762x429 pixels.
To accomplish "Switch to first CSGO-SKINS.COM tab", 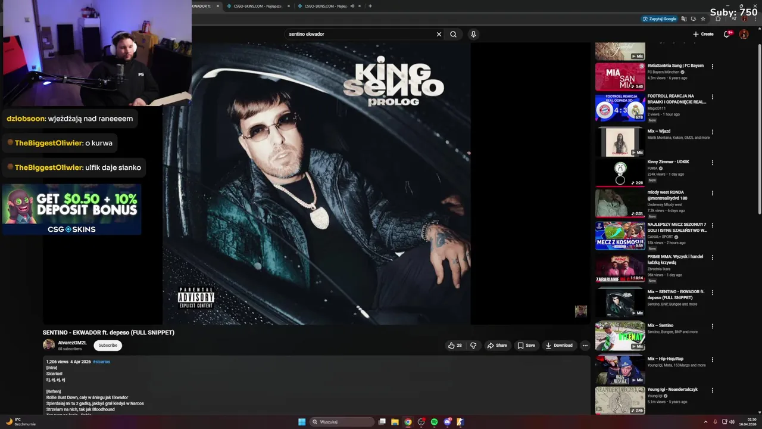I will click(x=256, y=6).
